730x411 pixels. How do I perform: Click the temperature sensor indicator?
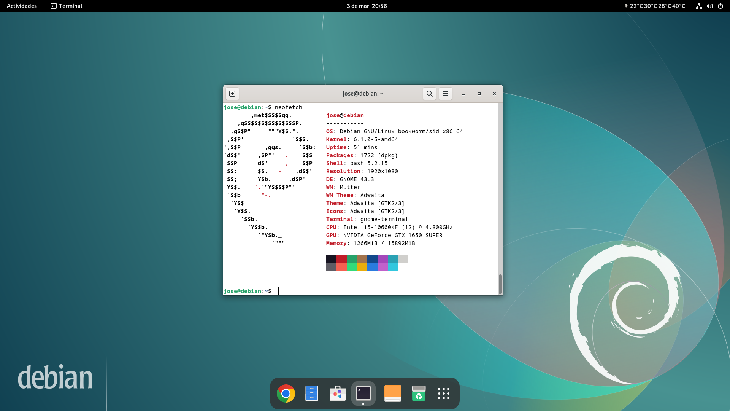point(655,6)
